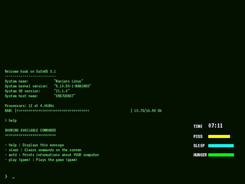Click the bottom prompt chevron symbol
Image resolution: width=245 pixels, height=184 pixels.
pyautogui.click(x=6, y=177)
